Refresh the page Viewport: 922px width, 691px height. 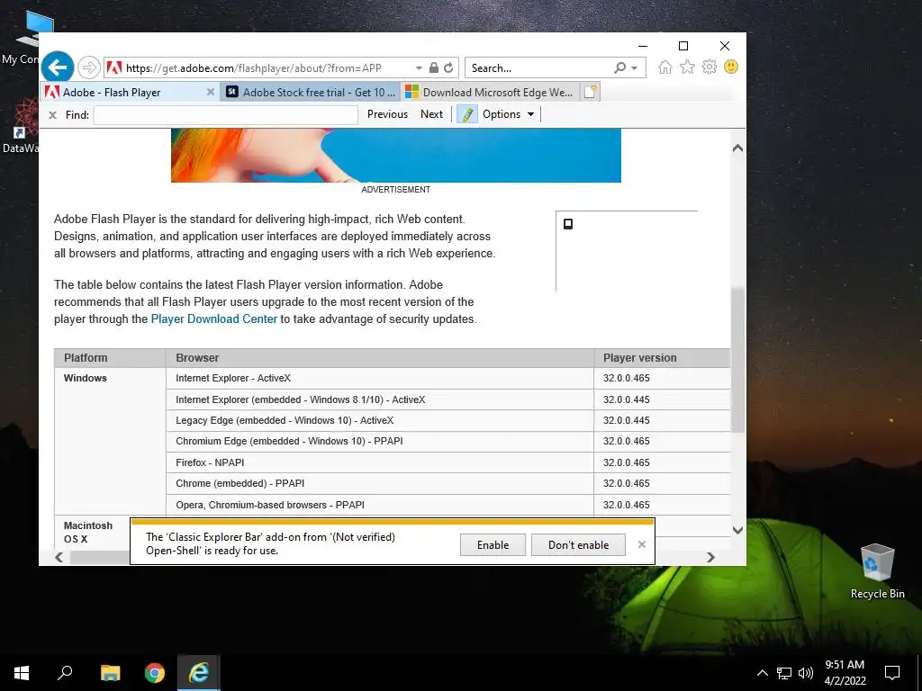click(x=448, y=67)
